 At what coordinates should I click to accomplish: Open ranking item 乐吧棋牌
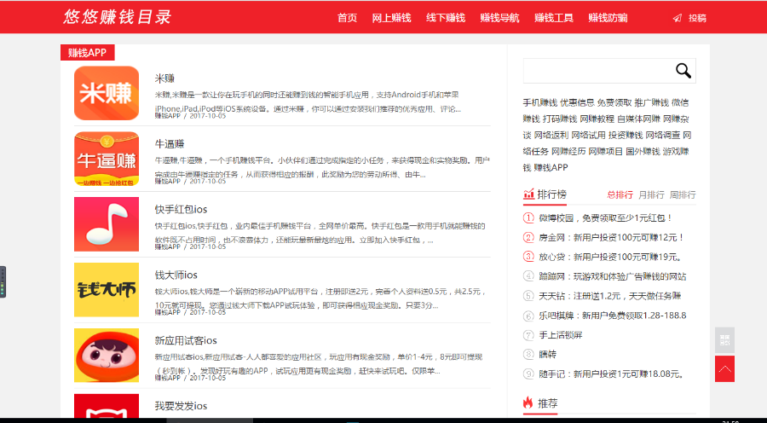pyautogui.click(x=613, y=316)
